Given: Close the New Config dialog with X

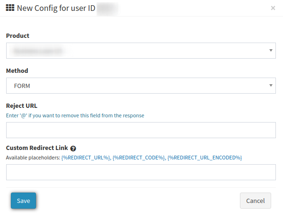Looking at the screenshot, I should (x=273, y=8).
